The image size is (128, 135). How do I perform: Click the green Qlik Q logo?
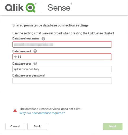pyautogui.click(x=30, y=8)
